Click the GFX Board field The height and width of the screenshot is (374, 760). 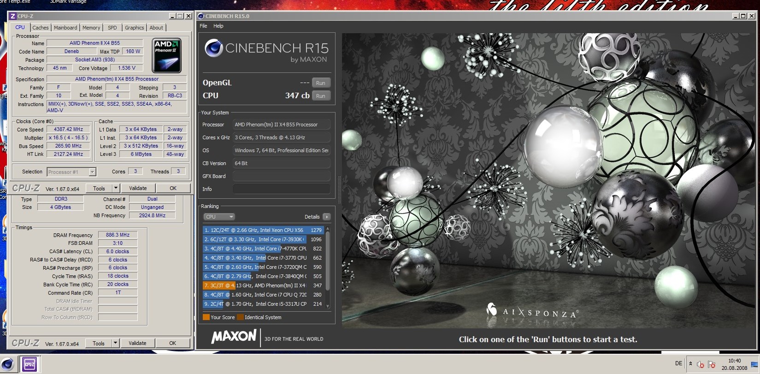(282, 176)
